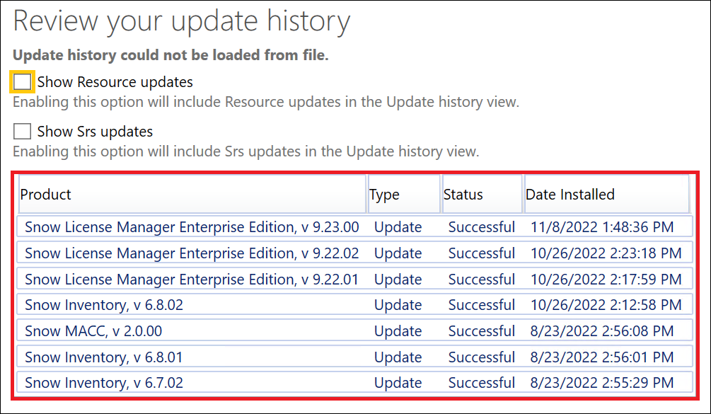Select Snow License Manager Enterprise Edition, v 9.22.02
Screen dimensions: 711x414
354,253
